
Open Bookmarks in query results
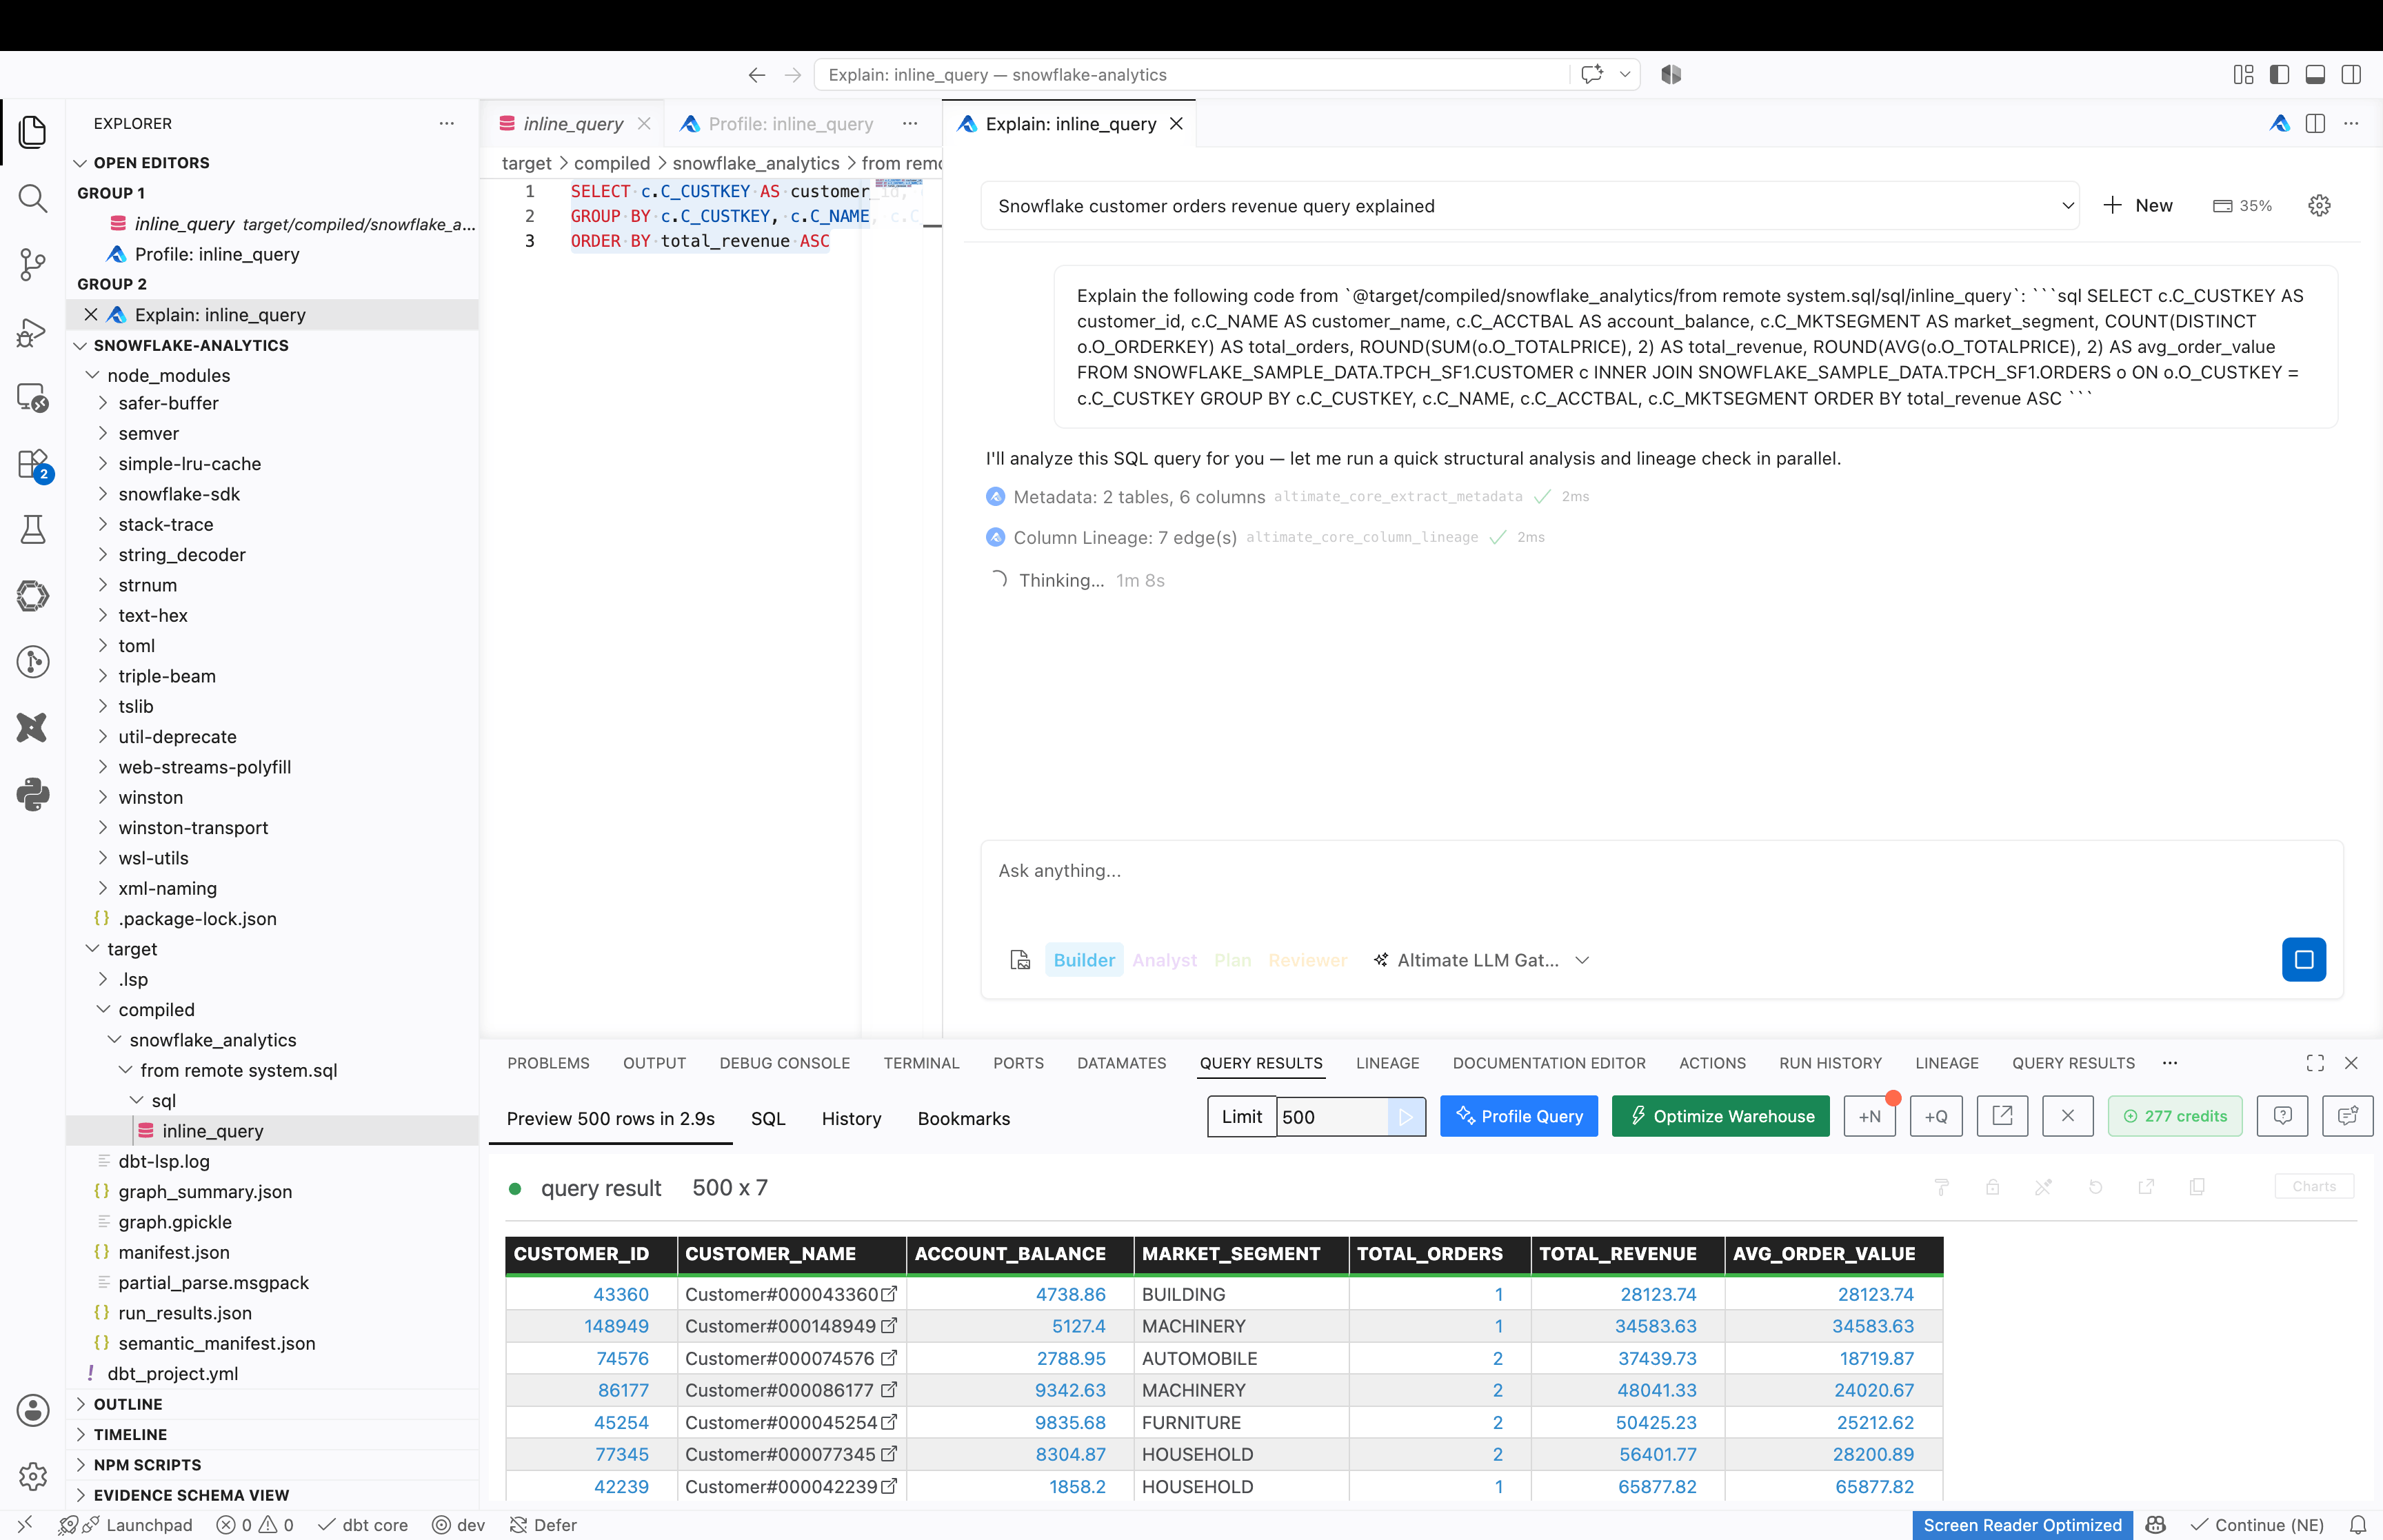963,1118
